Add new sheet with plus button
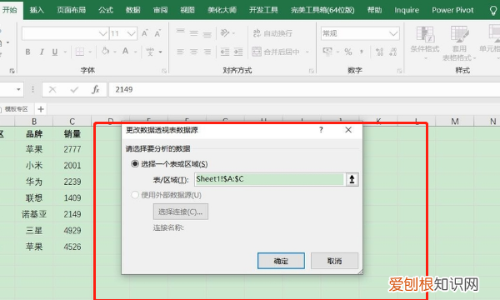 pos(41,109)
